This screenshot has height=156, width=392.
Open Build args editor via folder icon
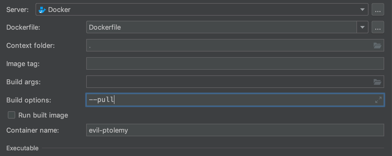click(377, 82)
